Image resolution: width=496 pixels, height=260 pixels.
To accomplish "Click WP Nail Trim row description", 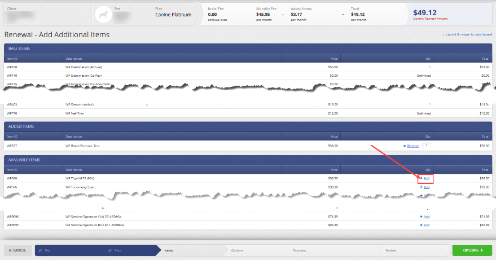I will coord(74,113).
